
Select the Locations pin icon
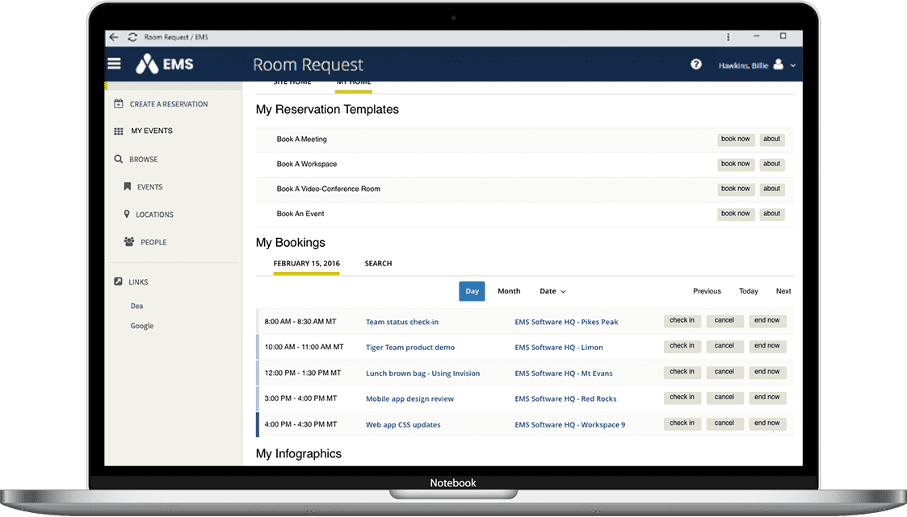pos(127,215)
